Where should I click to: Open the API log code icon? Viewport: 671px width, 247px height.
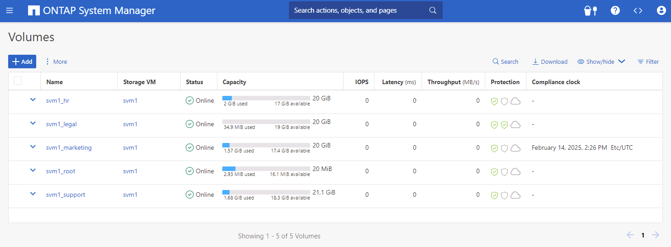point(638,10)
